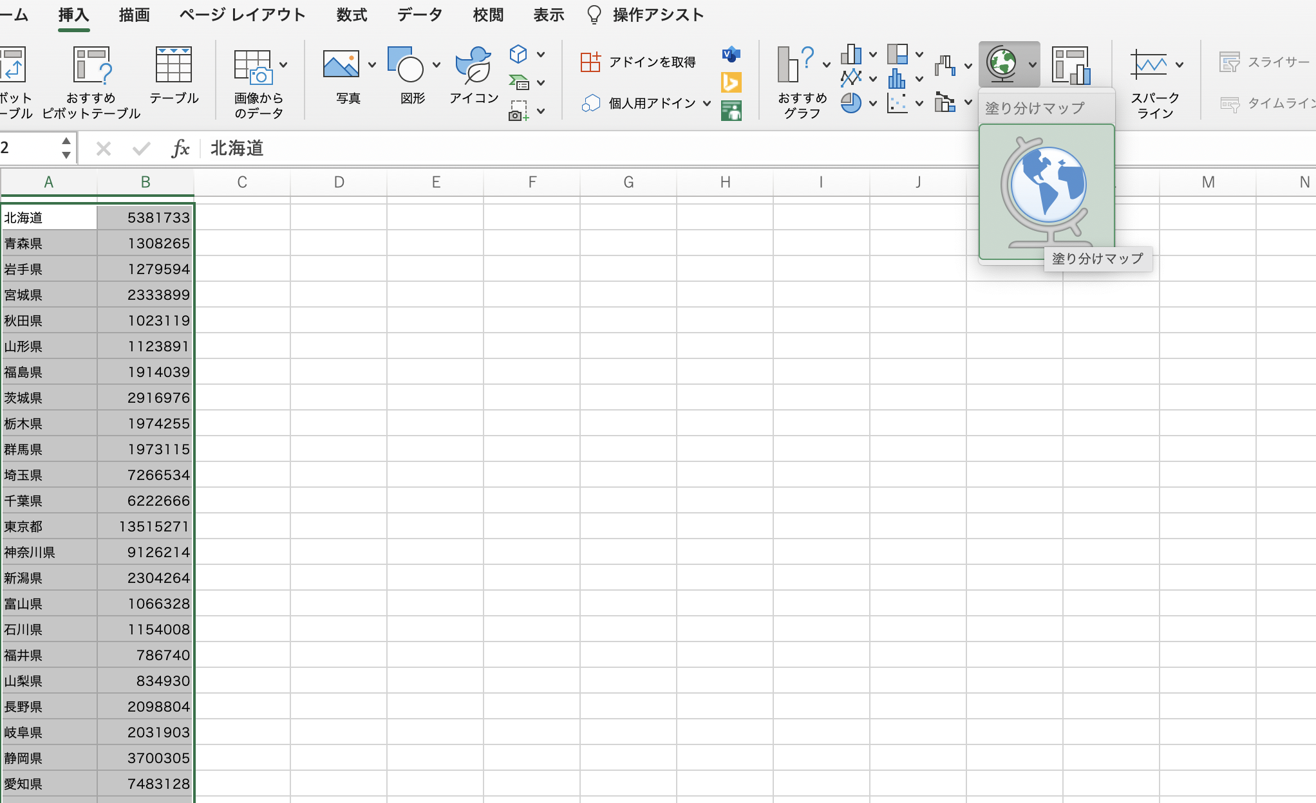Switch to the 数式 ribbon tab
The height and width of the screenshot is (803, 1316).
(352, 15)
